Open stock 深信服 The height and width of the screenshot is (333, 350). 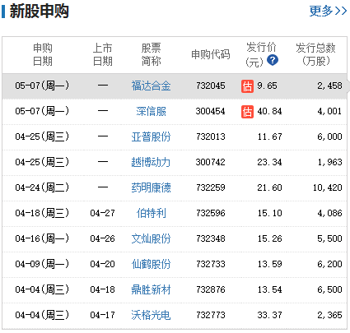[151, 111]
